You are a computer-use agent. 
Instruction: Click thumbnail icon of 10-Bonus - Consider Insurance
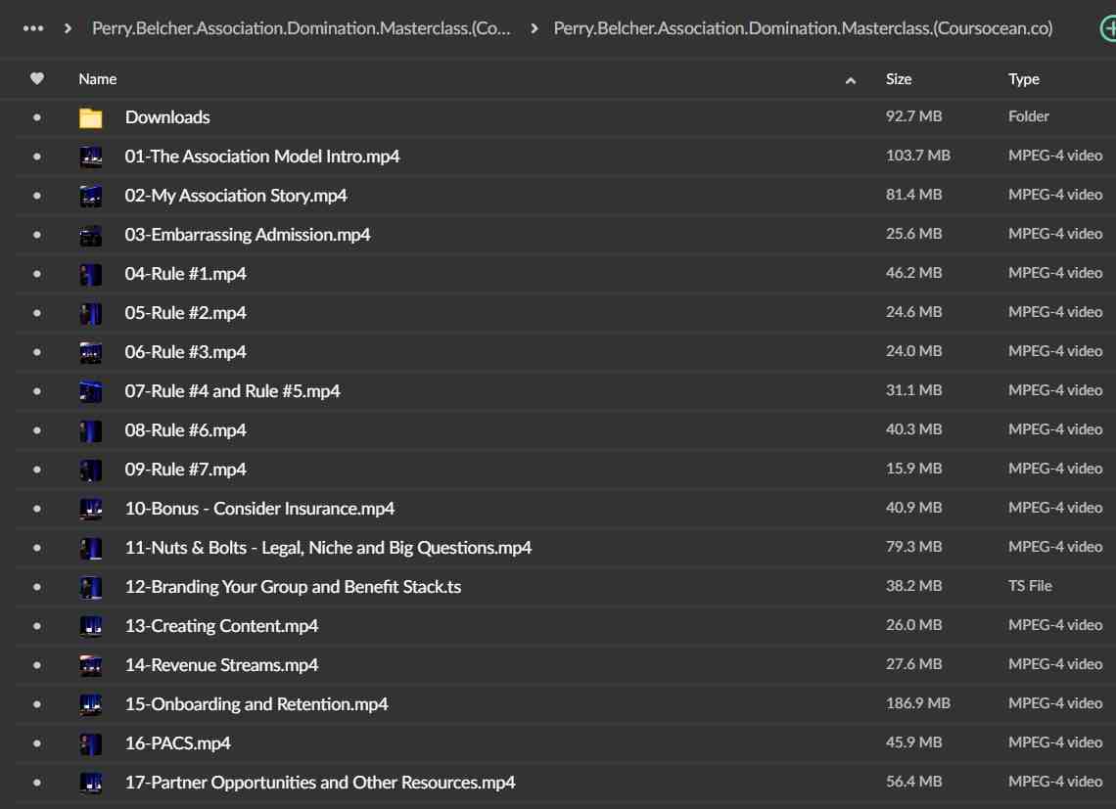(x=90, y=509)
